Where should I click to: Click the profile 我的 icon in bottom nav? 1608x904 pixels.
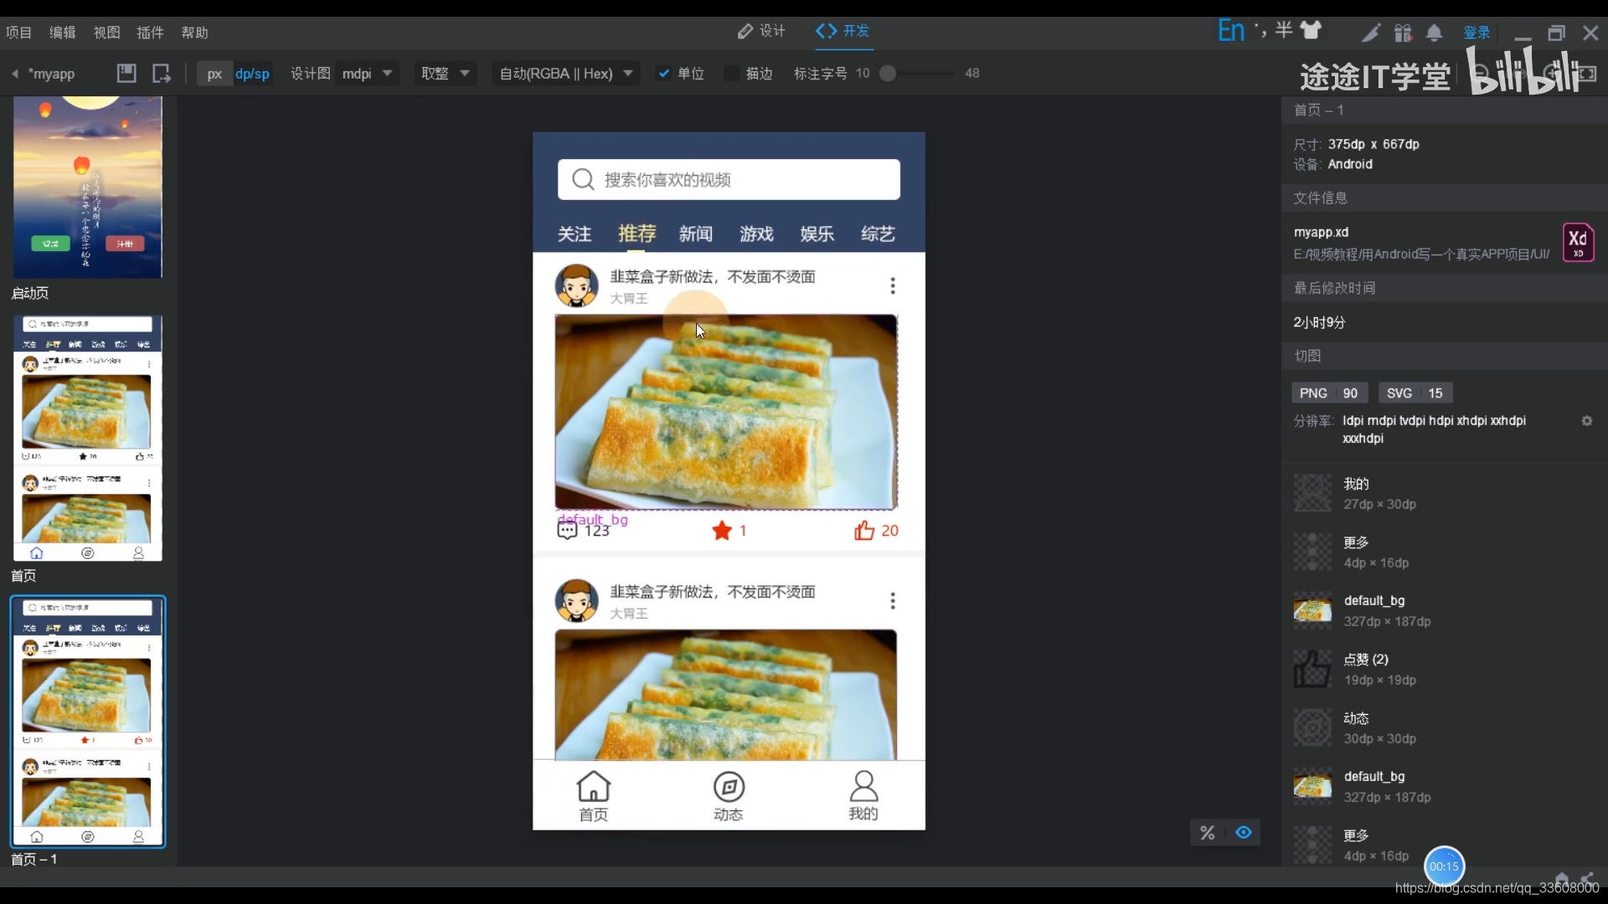click(x=863, y=787)
